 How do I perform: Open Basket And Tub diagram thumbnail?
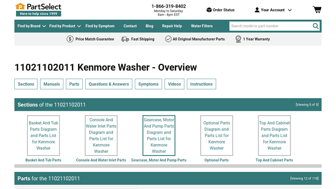pyautogui.click(x=43, y=135)
